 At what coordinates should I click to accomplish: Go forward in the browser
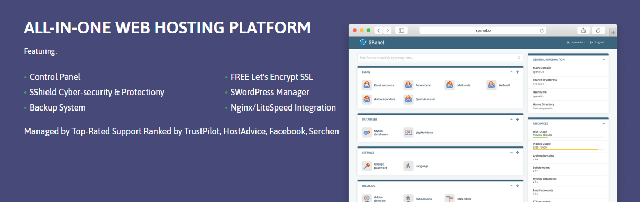388,31
